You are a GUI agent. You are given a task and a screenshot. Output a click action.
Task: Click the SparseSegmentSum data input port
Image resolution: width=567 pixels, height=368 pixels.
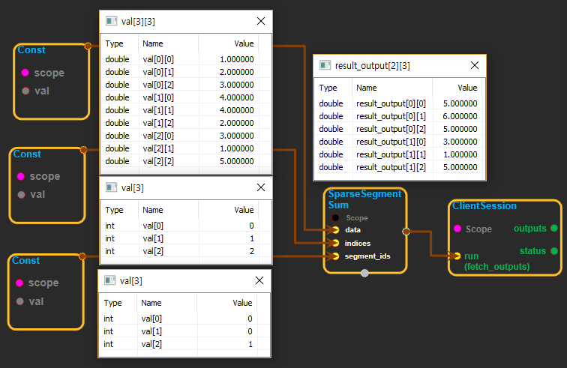(x=335, y=230)
